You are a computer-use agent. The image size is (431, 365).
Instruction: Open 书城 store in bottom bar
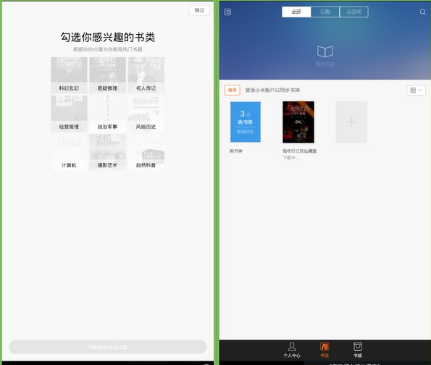tap(358, 350)
